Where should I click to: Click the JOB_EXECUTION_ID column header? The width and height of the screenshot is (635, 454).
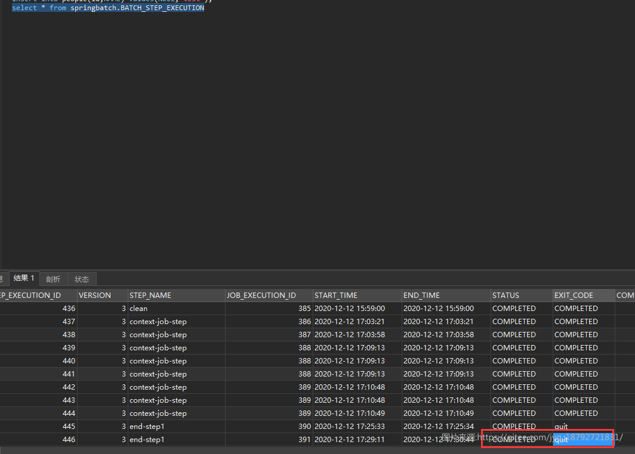pyautogui.click(x=269, y=296)
